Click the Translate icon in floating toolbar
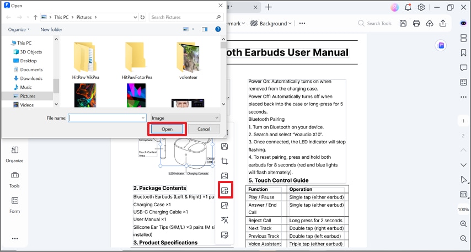The image size is (471, 252). pyautogui.click(x=224, y=220)
